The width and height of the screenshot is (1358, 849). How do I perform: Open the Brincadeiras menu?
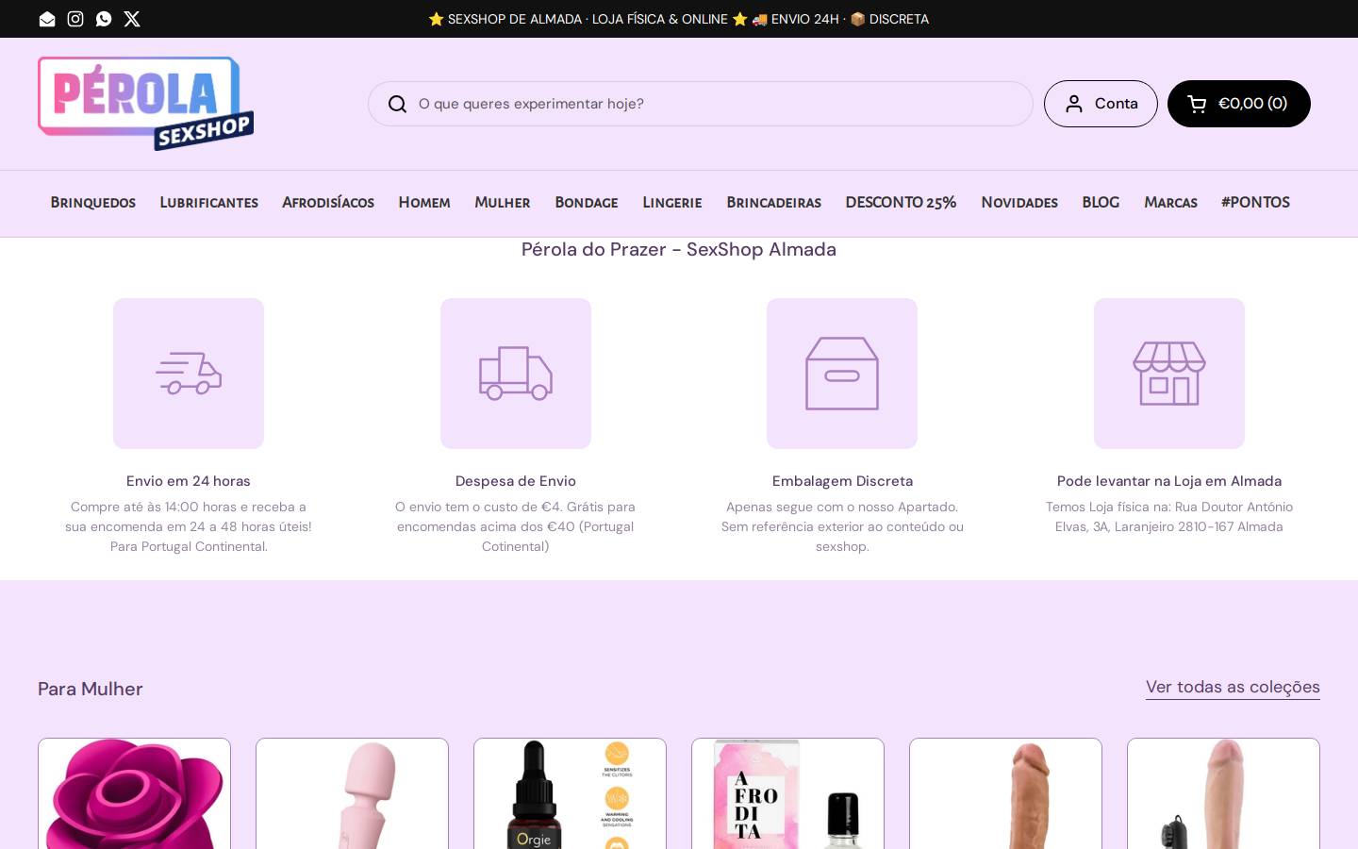point(774,203)
